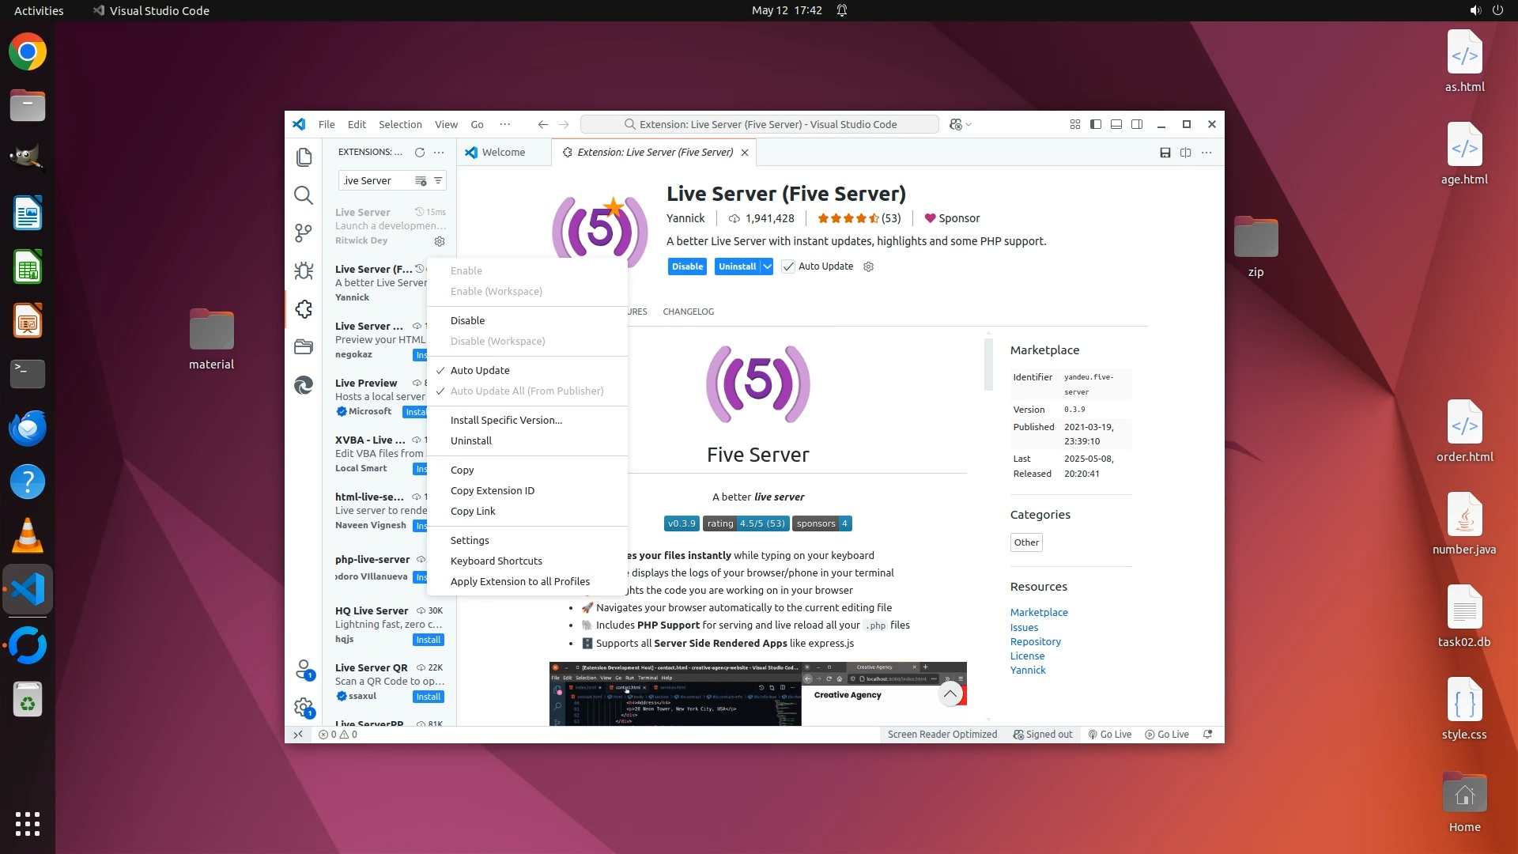The image size is (1518, 854).
Task: Open the Explorer view in activity bar
Action: coord(304,157)
